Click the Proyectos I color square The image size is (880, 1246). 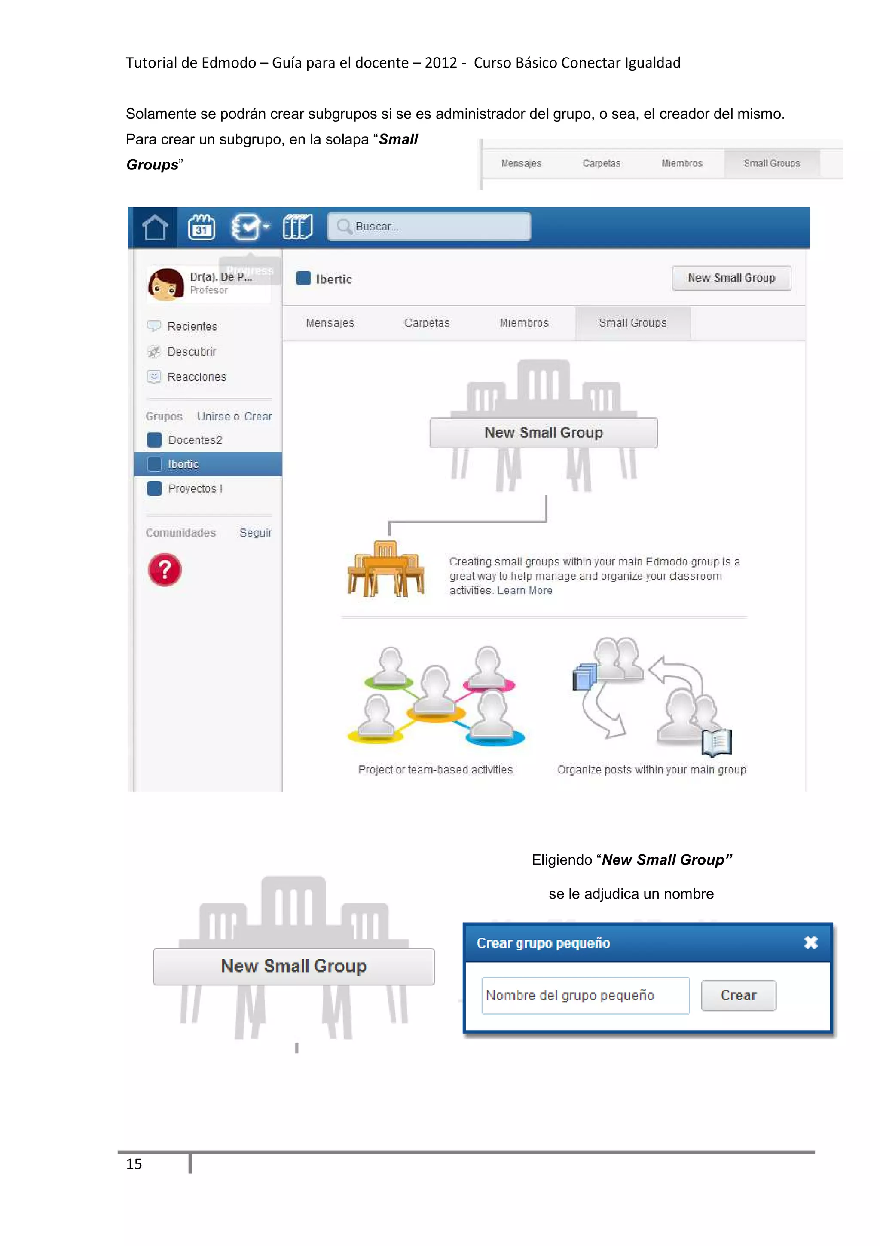[155, 488]
